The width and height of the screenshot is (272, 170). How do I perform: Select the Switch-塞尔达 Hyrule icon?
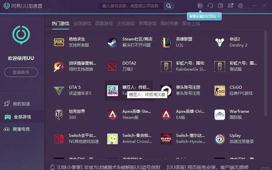coord(166,139)
